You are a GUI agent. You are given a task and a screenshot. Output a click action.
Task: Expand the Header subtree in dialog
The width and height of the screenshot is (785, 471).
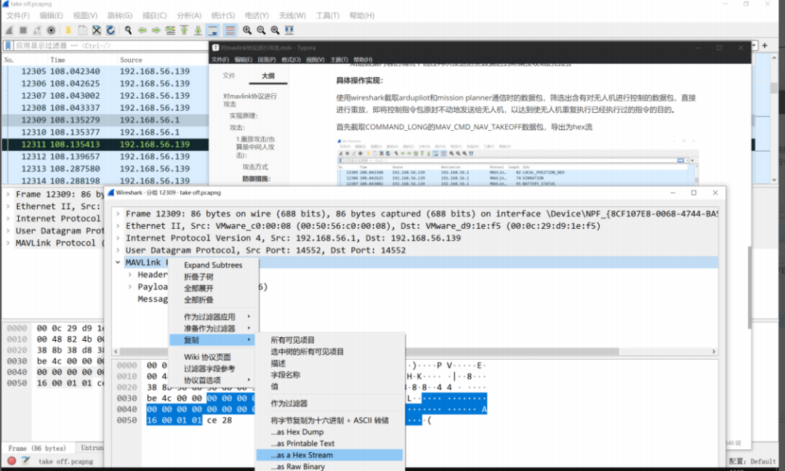tap(130, 274)
